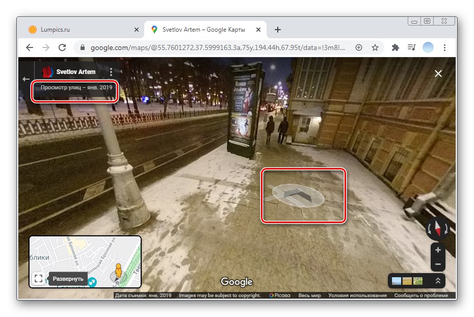This screenshot has width=474, height=317.
Task: Click the compass to reset heading
Action: point(438,229)
